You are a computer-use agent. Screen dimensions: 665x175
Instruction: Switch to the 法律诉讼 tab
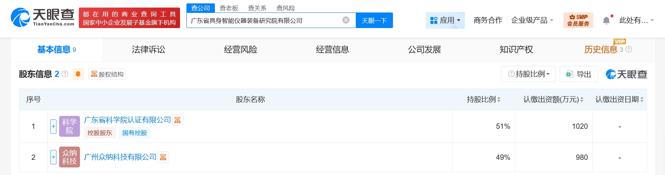[149, 50]
